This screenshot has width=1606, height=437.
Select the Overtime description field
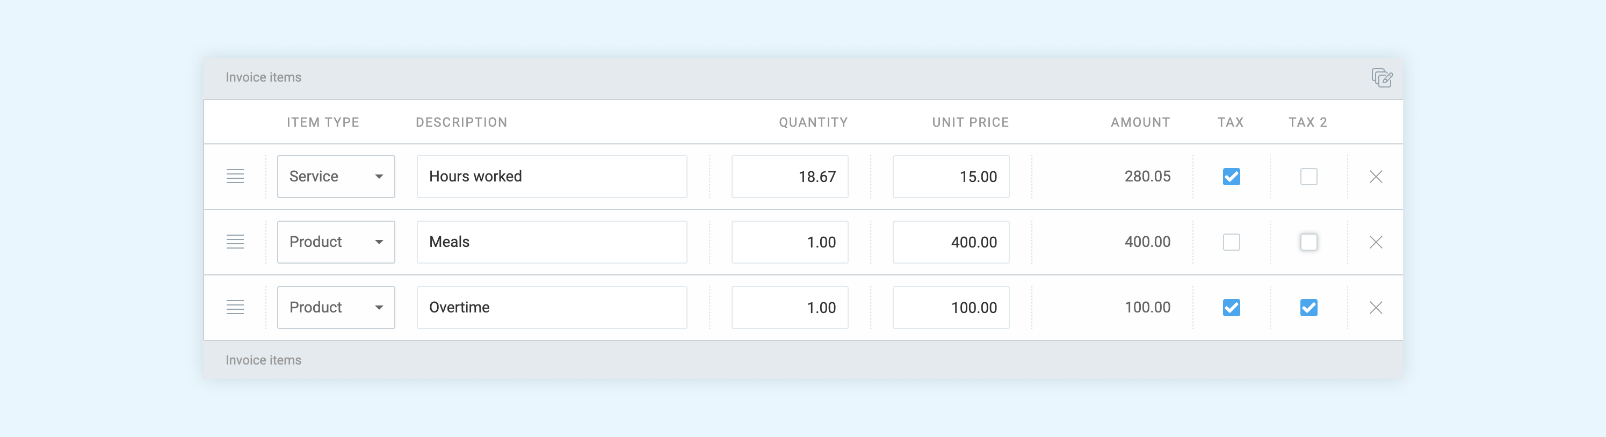click(552, 307)
